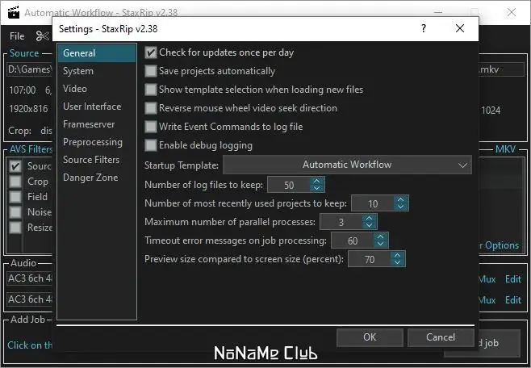Click the first AC3 6ch audio field
Image resolution: width=531 pixels, height=368 pixels.
(30, 278)
